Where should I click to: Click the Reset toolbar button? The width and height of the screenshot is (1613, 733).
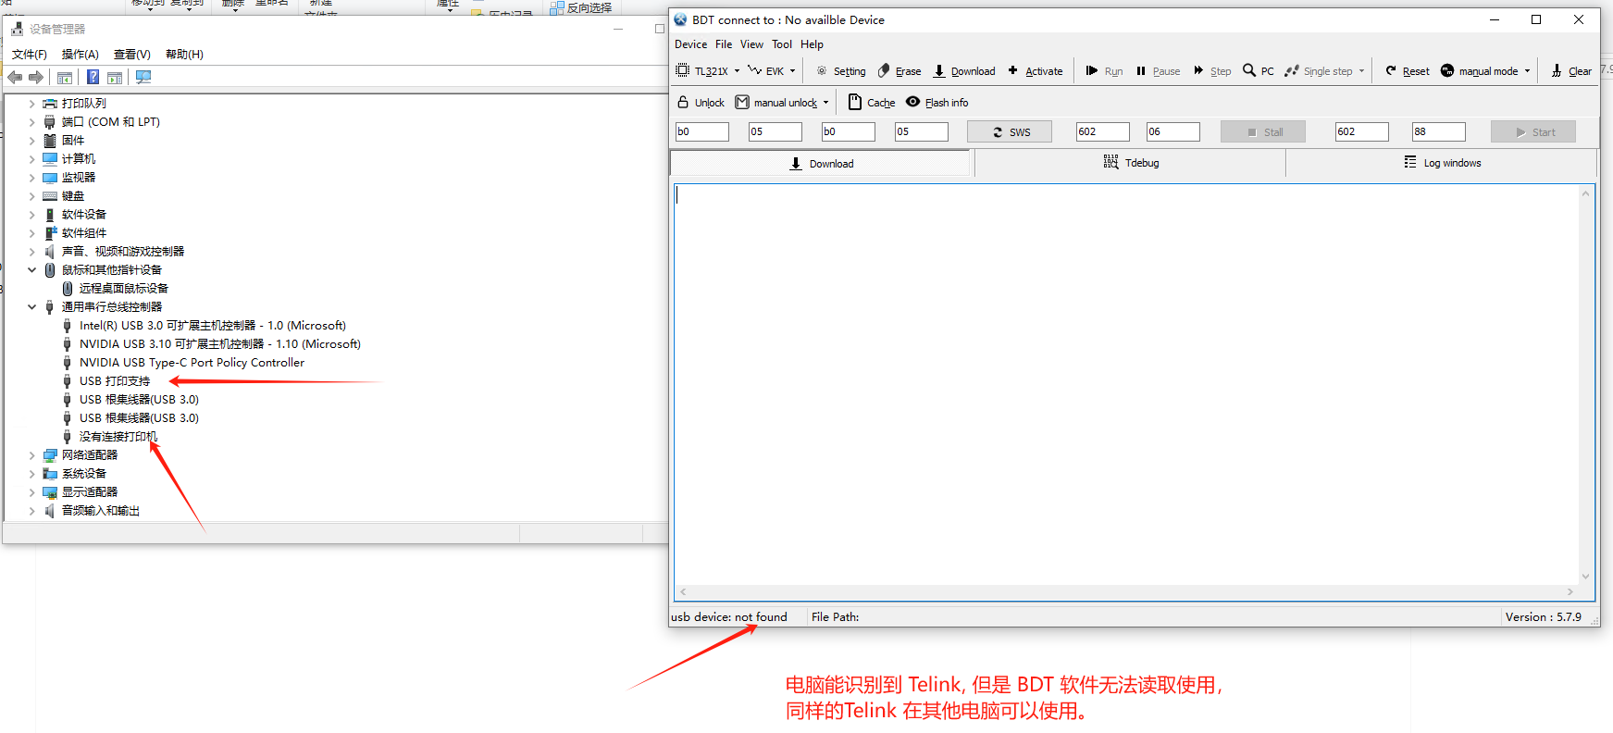coord(1408,71)
